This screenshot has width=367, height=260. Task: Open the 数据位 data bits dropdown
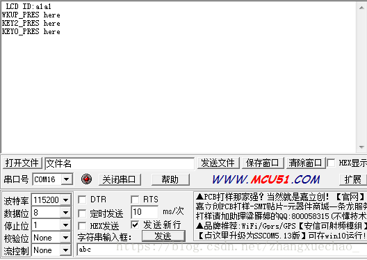click(x=66, y=213)
